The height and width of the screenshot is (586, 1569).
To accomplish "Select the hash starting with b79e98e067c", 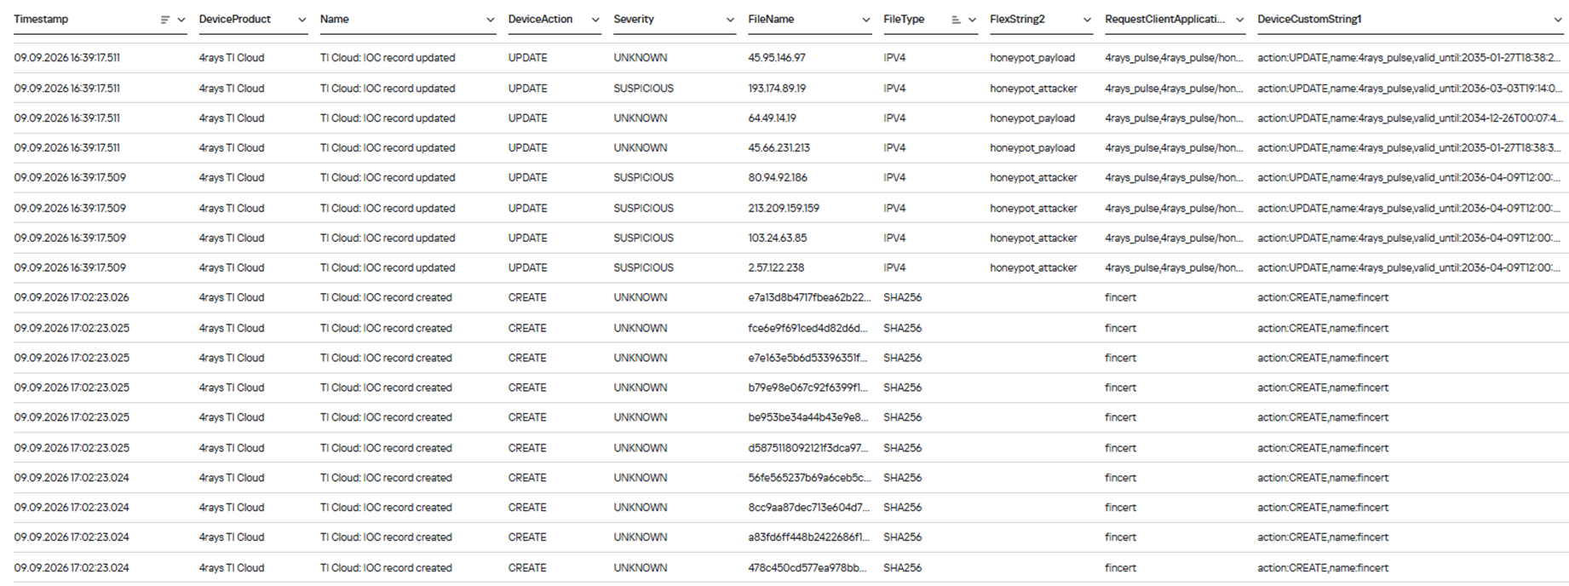I will [x=808, y=388].
